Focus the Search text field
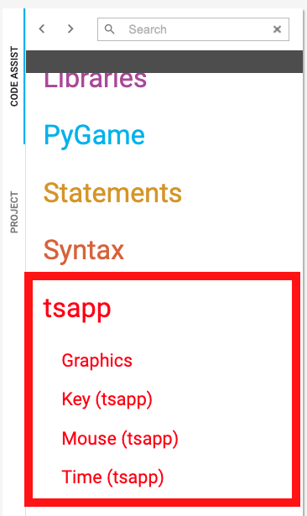 tap(193, 29)
